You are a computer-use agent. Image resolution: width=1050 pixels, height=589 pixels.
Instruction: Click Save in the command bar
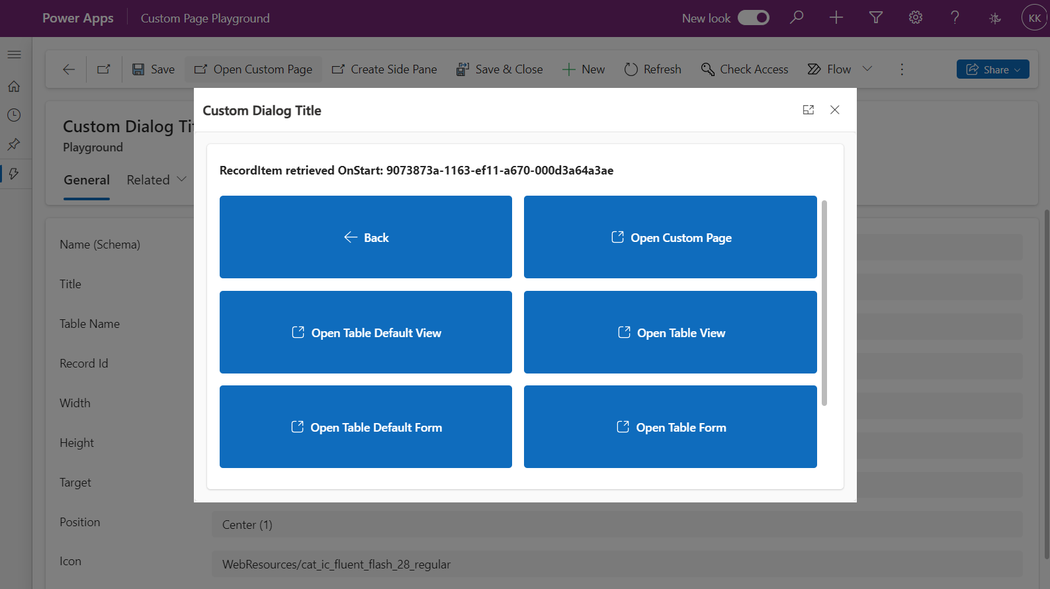point(153,69)
